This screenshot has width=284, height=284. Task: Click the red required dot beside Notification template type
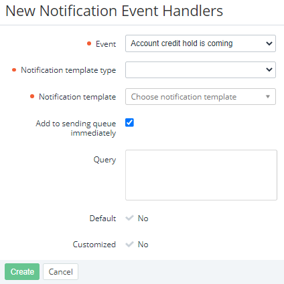pos(14,70)
